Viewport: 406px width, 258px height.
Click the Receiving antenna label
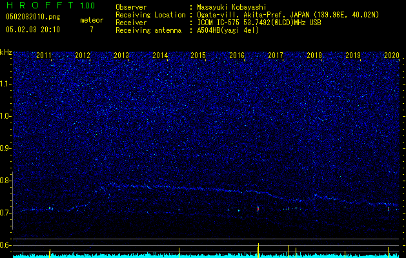click(148, 30)
